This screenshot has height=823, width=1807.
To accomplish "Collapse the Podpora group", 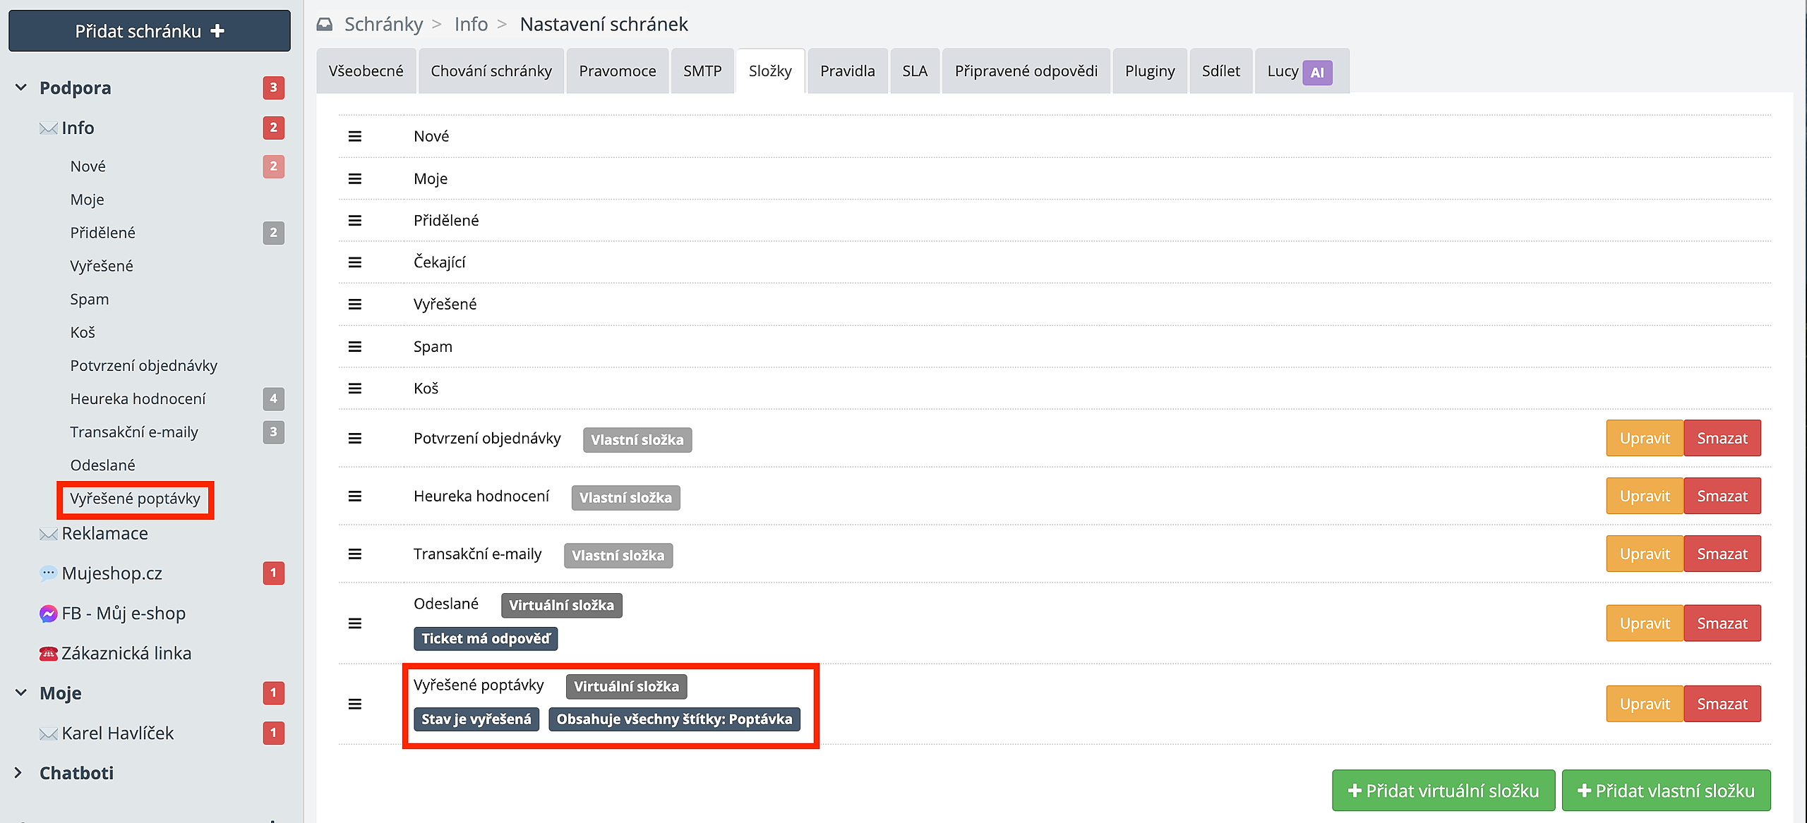I will coord(21,87).
